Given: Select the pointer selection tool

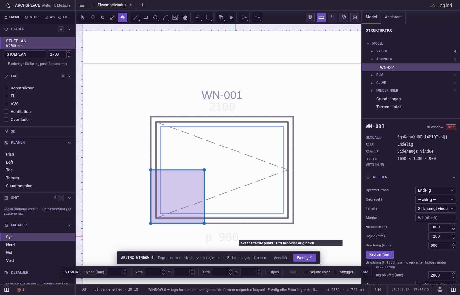Looking at the screenshot, I should tap(83, 17).
